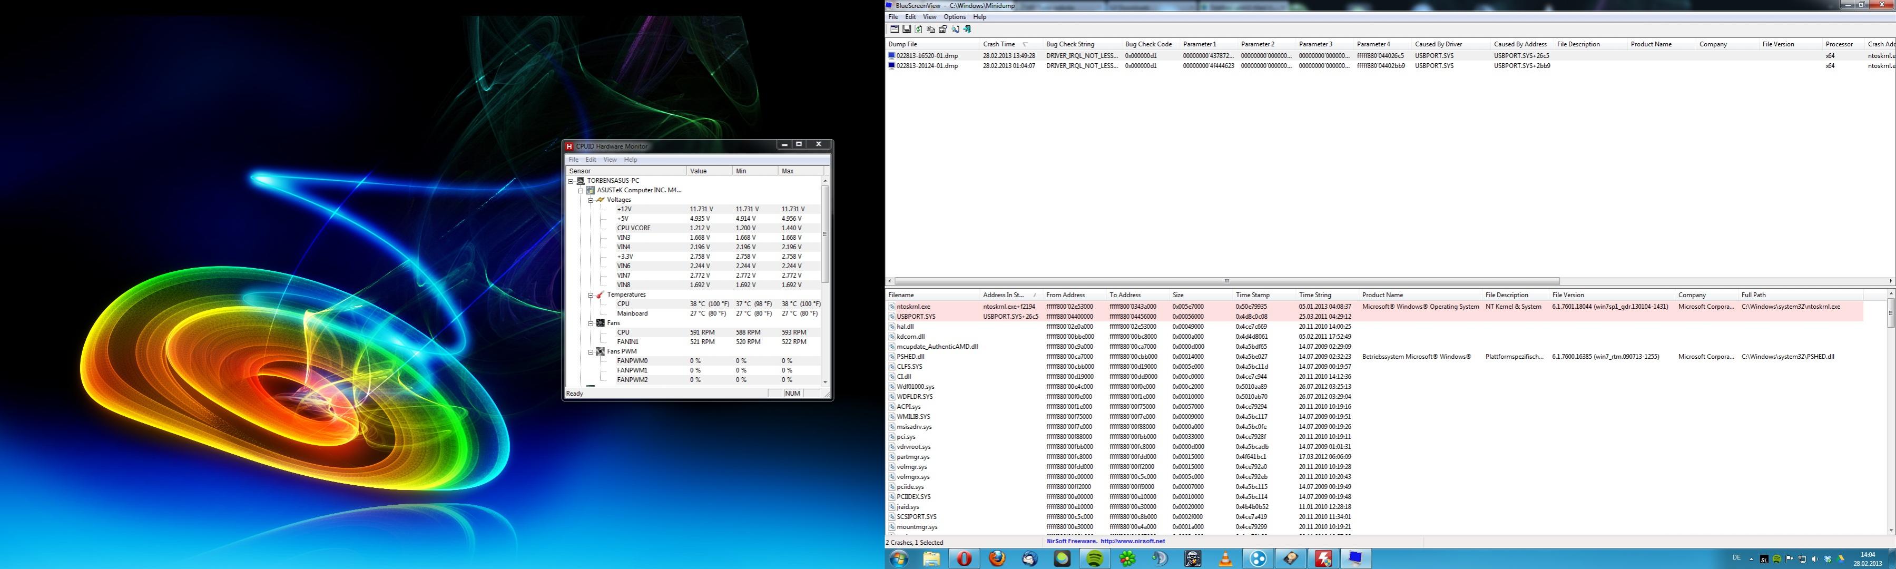
Task: Open the Advanced Options toolbar icon
Action: pyautogui.click(x=895, y=30)
